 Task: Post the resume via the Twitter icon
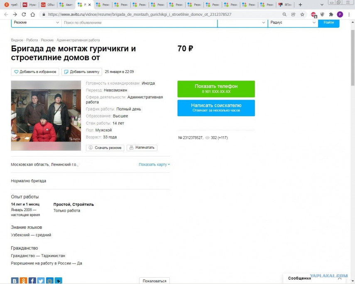tap(40, 281)
